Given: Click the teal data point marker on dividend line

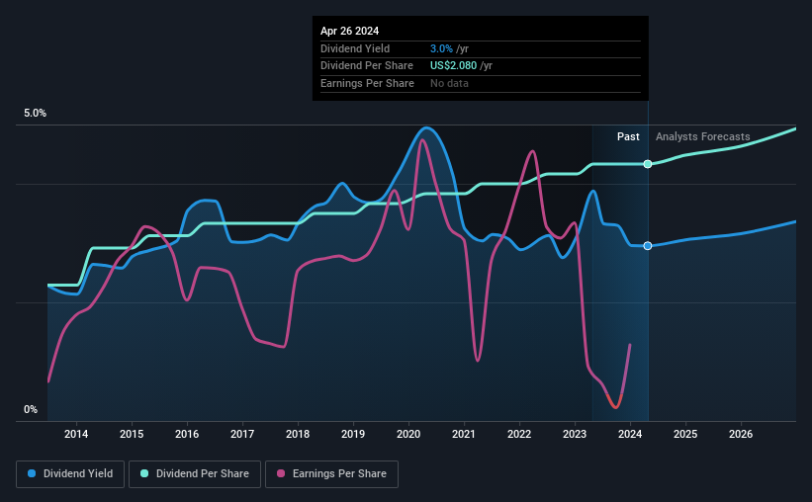Looking at the screenshot, I should click(648, 164).
